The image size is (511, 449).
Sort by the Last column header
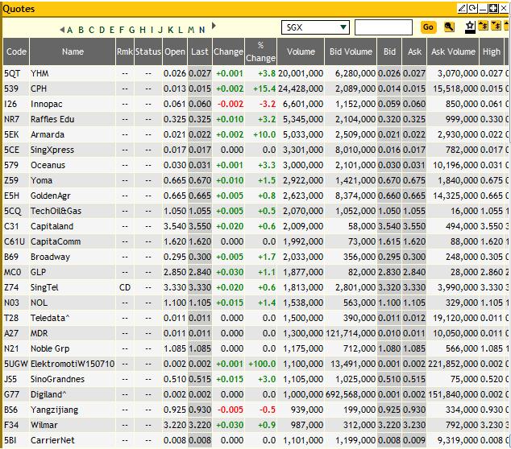200,51
